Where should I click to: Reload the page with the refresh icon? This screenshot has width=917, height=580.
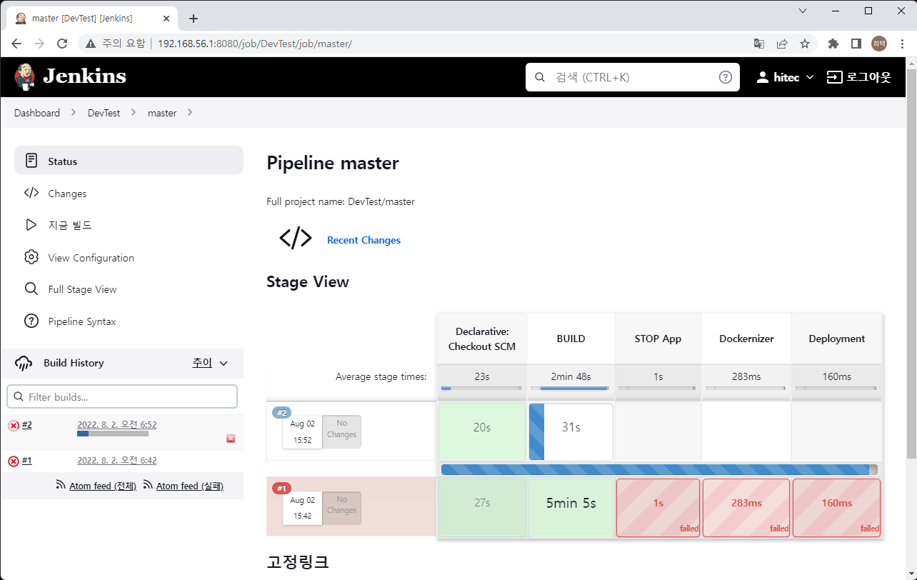[x=62, y=44]
